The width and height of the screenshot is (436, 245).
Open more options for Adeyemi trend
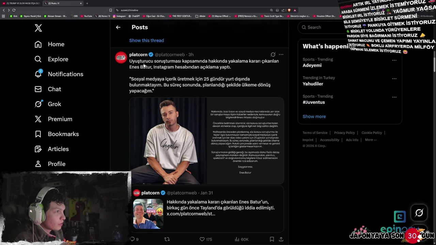tap(394, 60)
